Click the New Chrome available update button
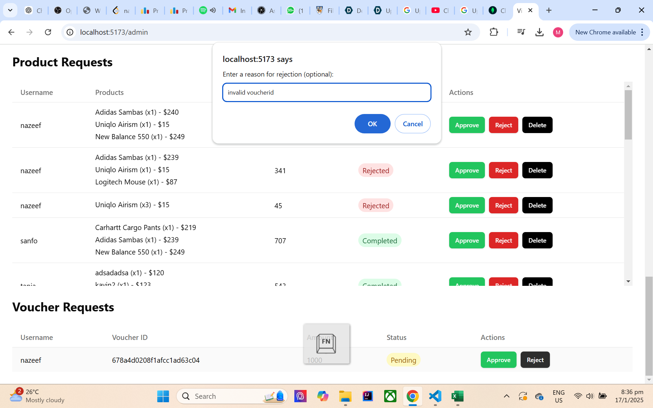Image resolution: width=653 pixels, height=408 pixels. point(605,32)
